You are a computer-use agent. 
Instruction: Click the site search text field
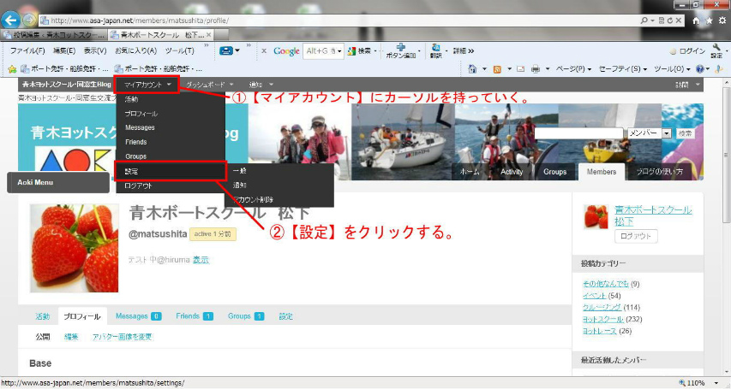[x=579, y=133]
